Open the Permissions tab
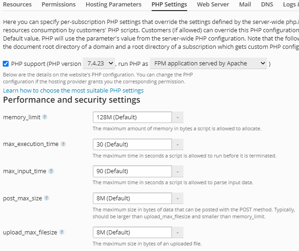Screen dimensions: 299x251 [x=59, y=5]
